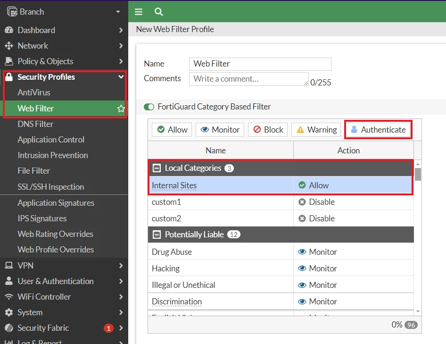The width and height of the screenshot is (446, 344).
Task: Expand the Network menu chevron
Action: (x=121, y=46)
